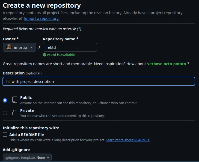Click the imortio owner avatar icon
Image resolution: width=199 pixels, height=162 pixels.
click(9, 47)
